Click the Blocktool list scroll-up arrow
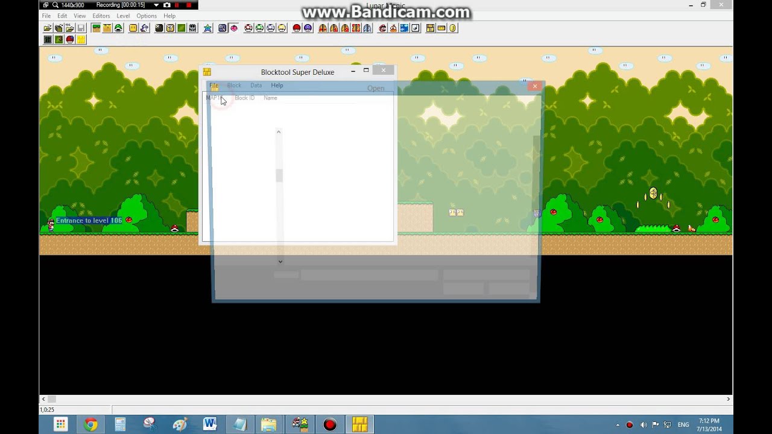The width and height of the screenshot is (772, 434). (279, 131)
